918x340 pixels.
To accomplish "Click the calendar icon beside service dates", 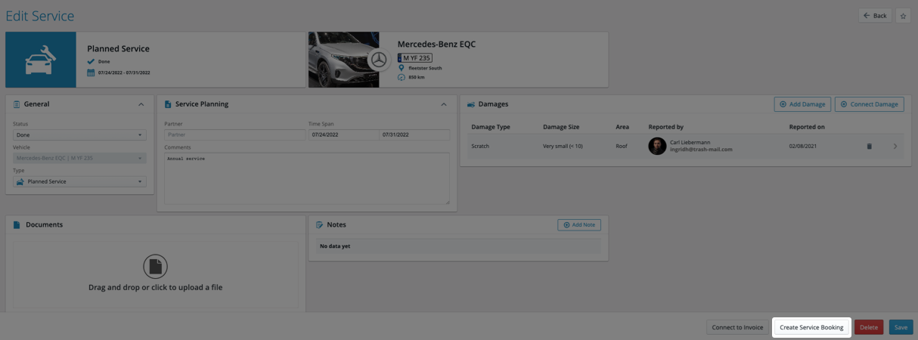I will click(91, 73).
